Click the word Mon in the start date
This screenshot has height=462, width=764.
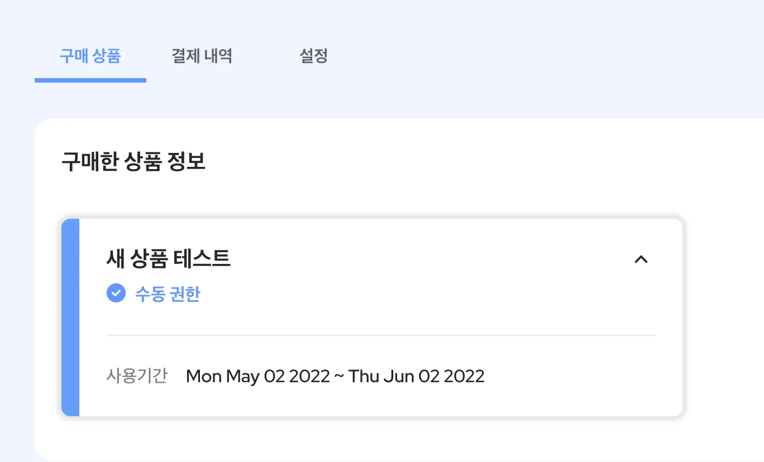204,376
